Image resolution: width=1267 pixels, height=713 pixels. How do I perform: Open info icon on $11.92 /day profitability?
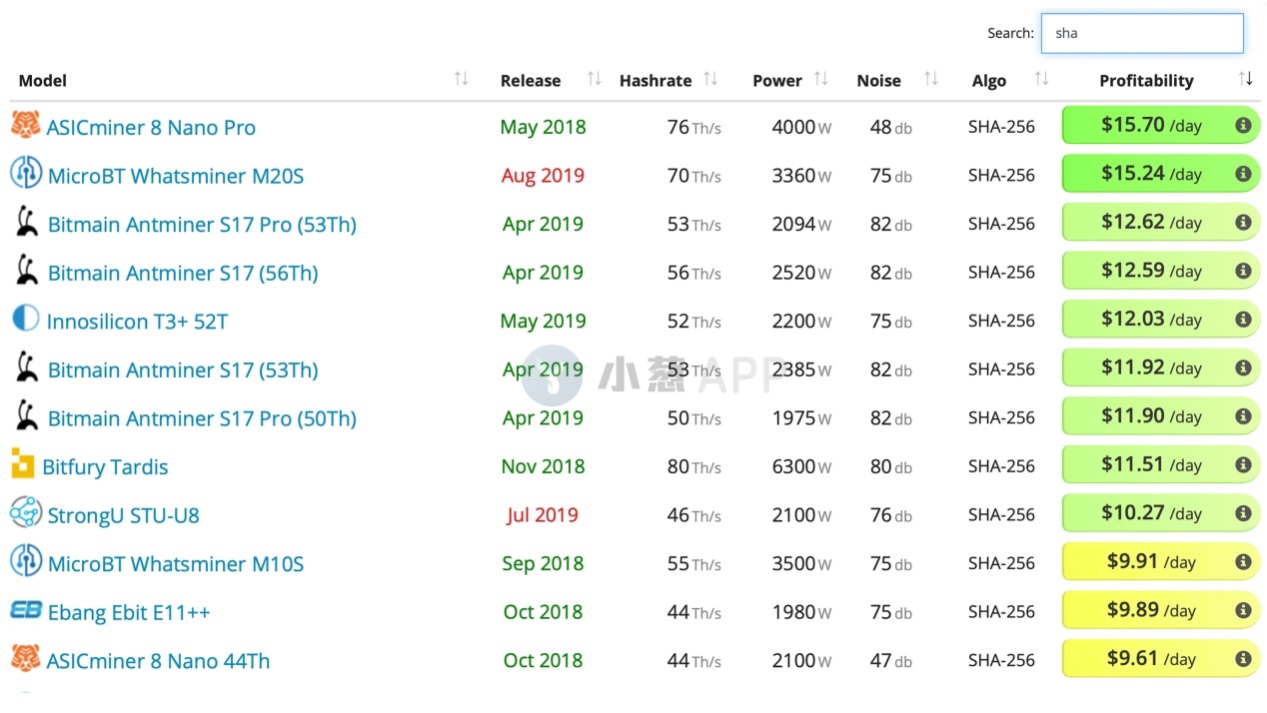click(1243, 367)
